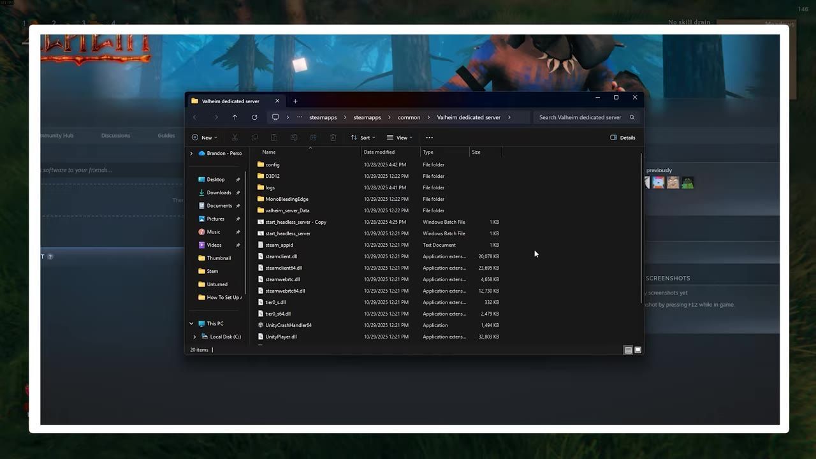
Task: Click the Copy toolbar icon
Action: tap(254, 138)
